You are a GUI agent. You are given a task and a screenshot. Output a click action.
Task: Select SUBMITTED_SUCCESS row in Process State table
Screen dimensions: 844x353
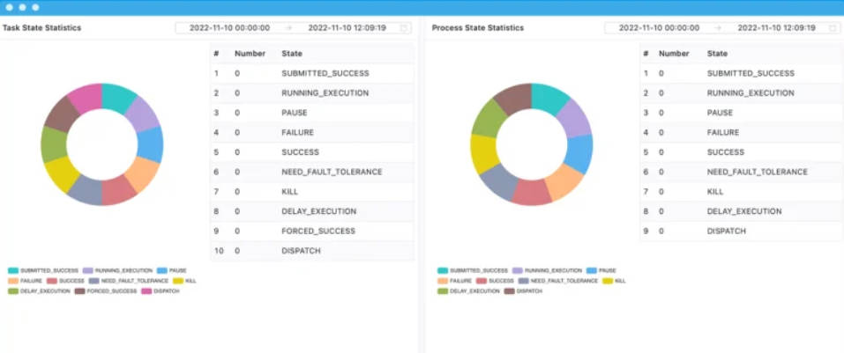[x=742, y=73]
